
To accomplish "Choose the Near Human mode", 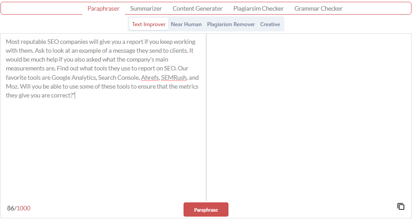I will pos(186,24).
